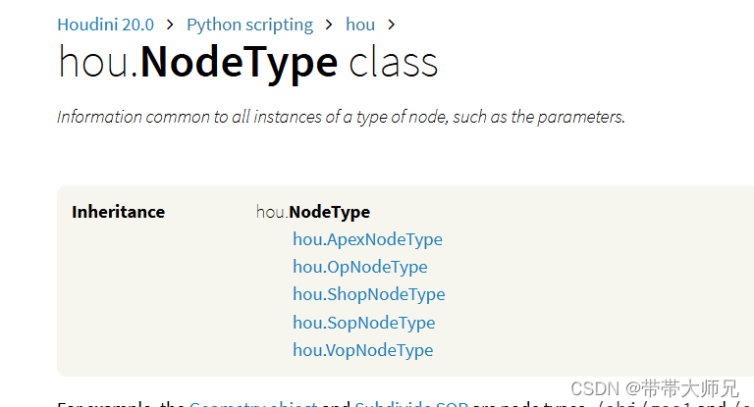This screenshot has width=754, height=407.
Task: Open hou.VopNodeType subclass link
Action: click(362, 350)
